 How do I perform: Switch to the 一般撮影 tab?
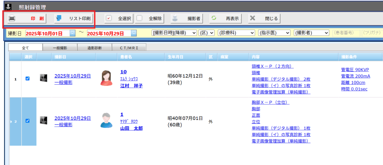[x=60, y=48]
